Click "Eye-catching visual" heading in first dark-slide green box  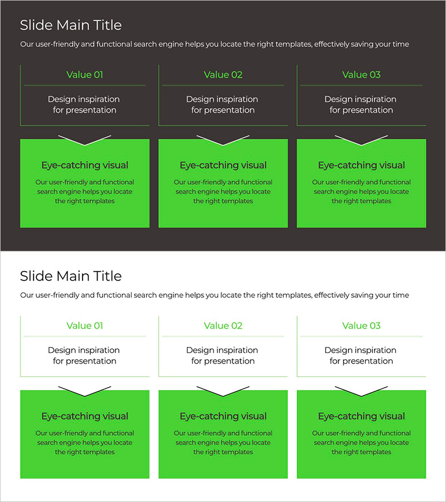pos(85,165)
